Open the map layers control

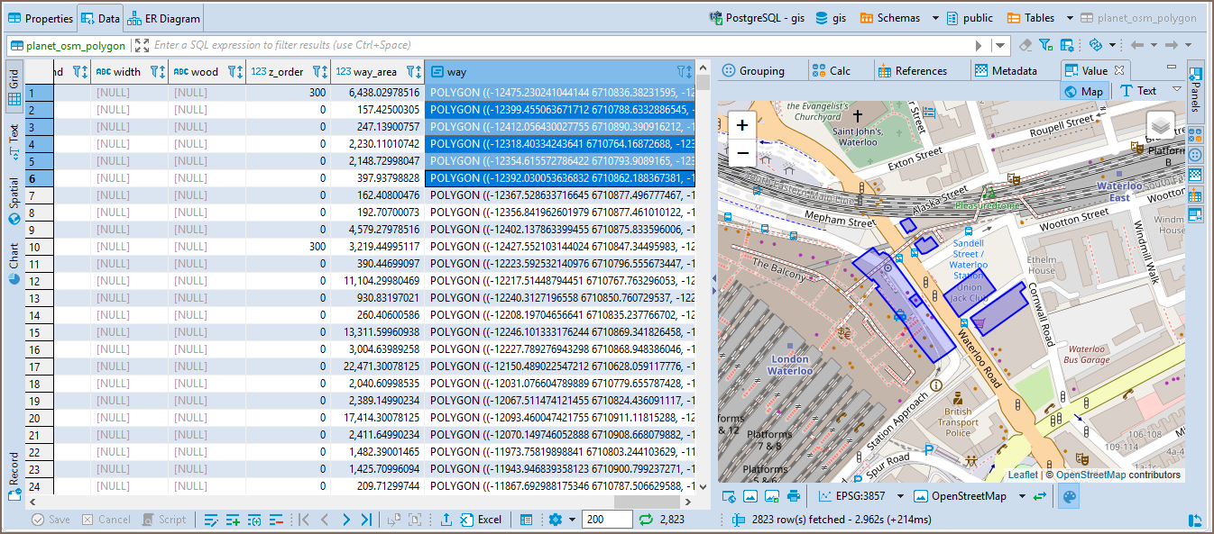(1161, 126)
